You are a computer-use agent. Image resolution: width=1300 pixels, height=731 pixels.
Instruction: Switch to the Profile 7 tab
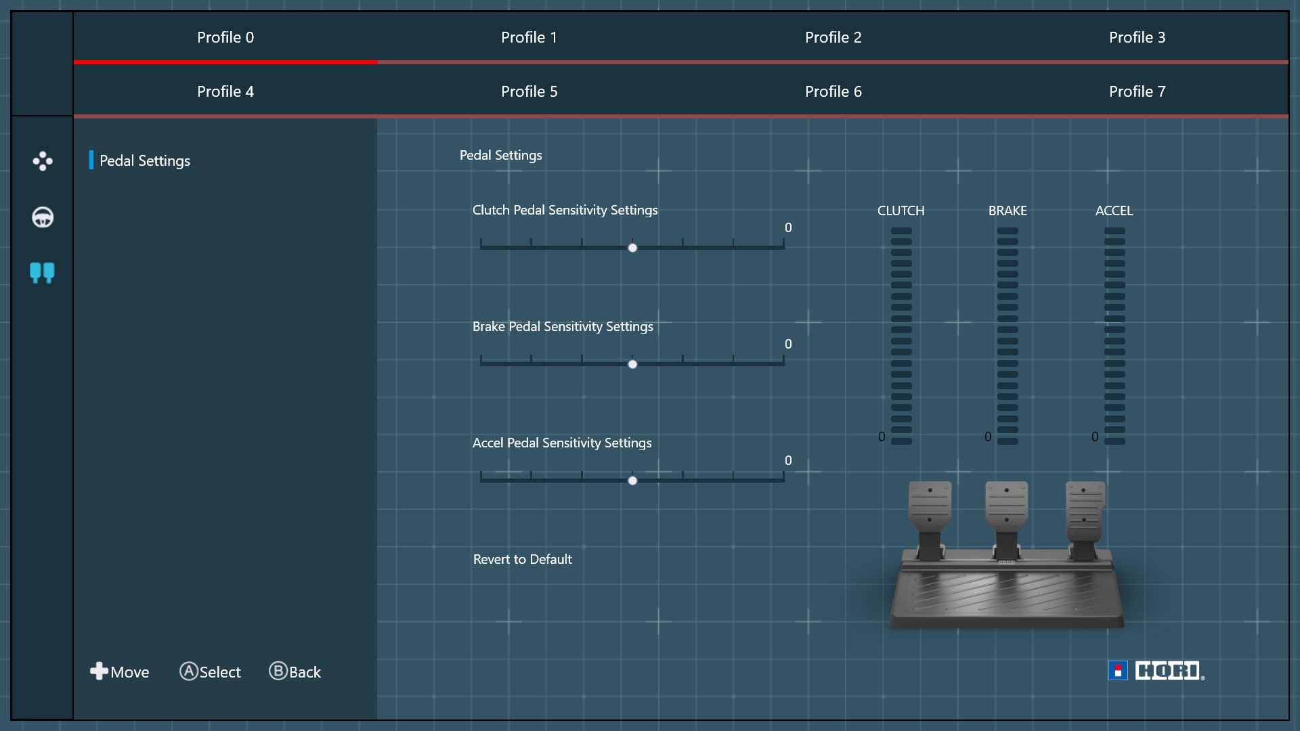[1137, 91]
